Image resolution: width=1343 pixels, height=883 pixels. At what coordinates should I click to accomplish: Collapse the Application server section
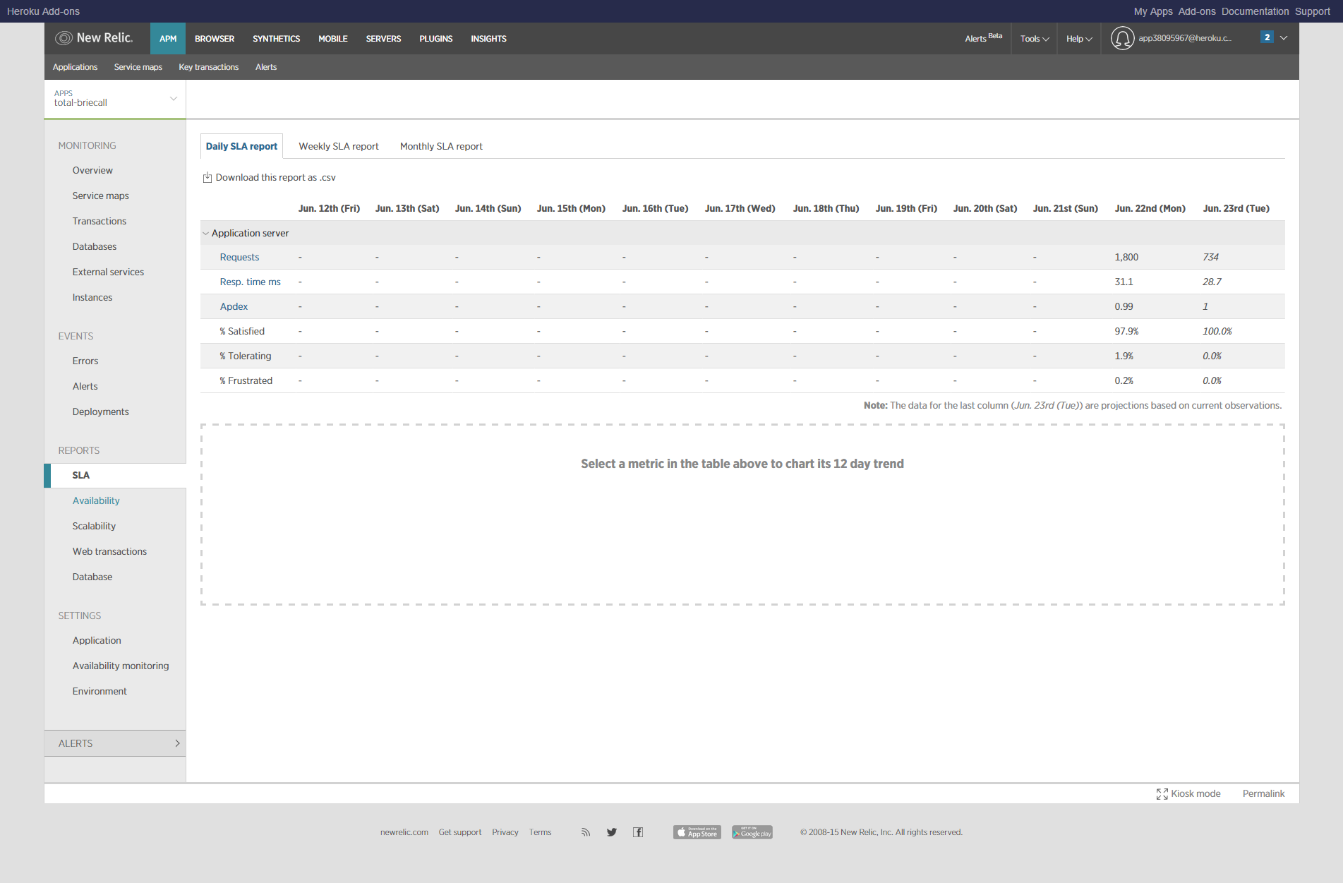pos(205,234)
